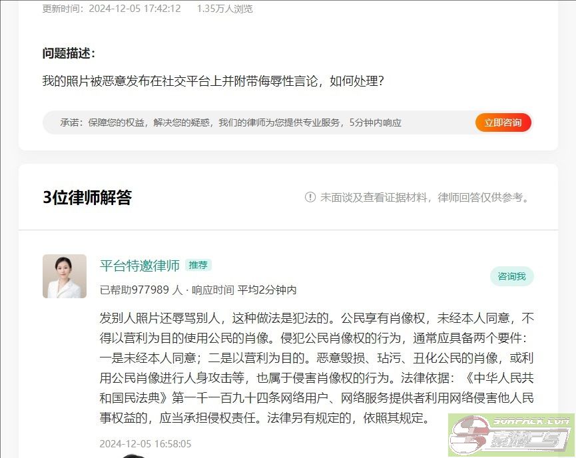576x458 pixels.
Task: Click the exclamation info icon
Action: pyautogui.click(x=310, y=197)
